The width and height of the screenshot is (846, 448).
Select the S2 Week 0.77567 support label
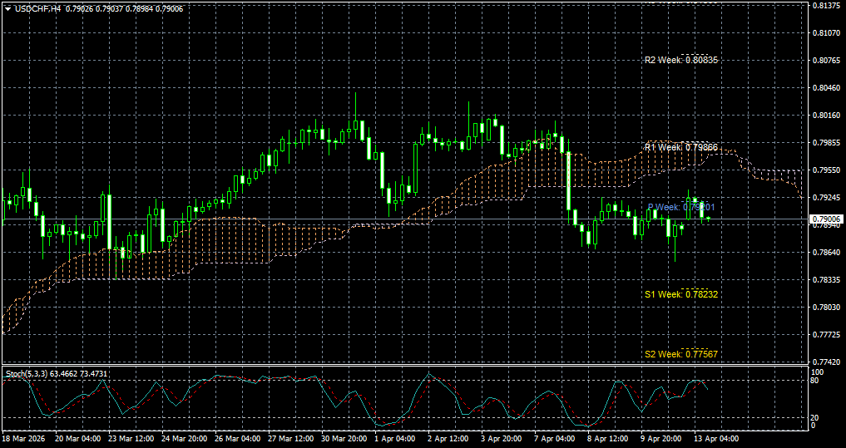(x=681, y=354)
